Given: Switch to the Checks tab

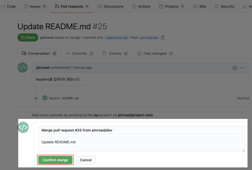Looking at the screenshot, I should [115, 54].
